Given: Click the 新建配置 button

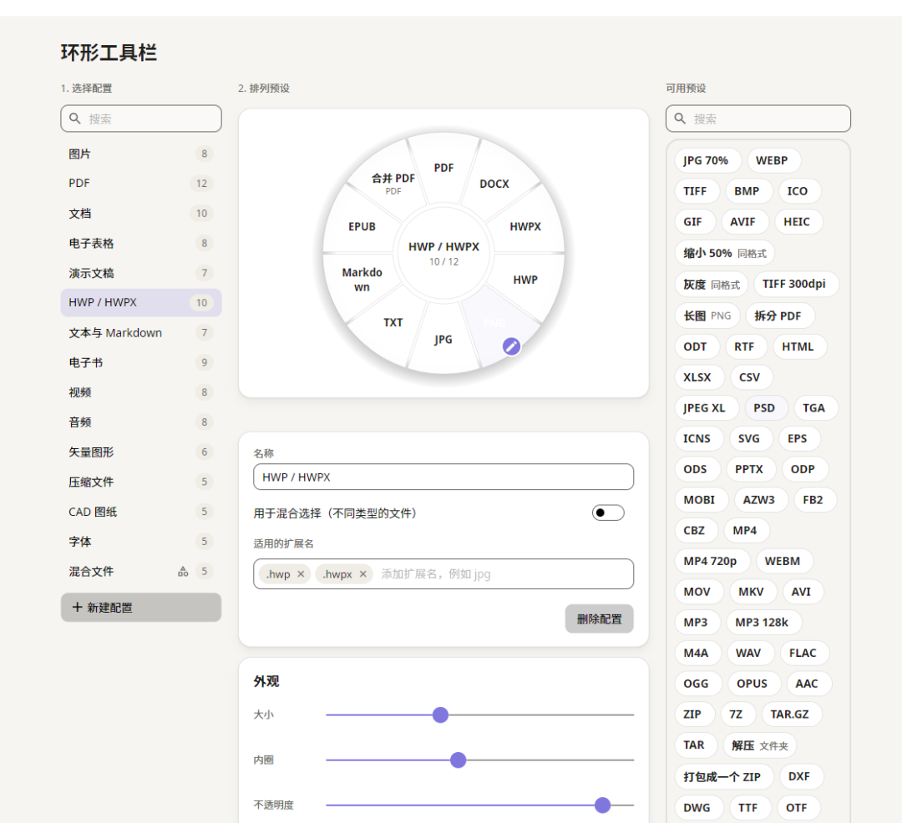Looking at the screenshot, I should click(141, 608).
